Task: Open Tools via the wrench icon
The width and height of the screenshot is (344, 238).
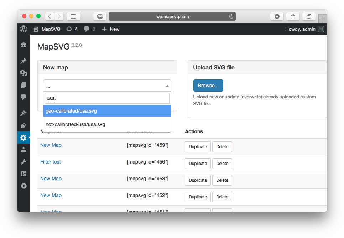Action: (24, 162)
